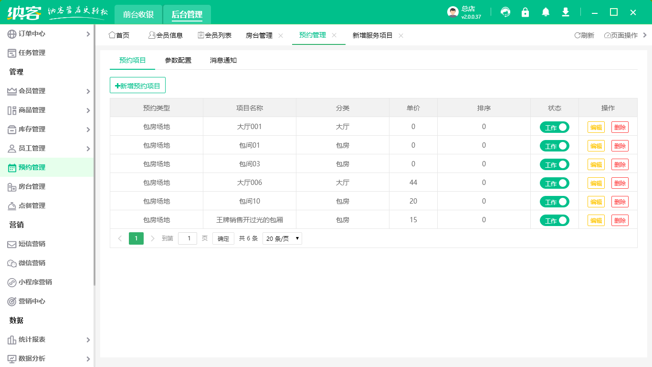Switch to 消息通知 sub-tab
This screenshot has height=367, width=652.
(x=223, y=60)
